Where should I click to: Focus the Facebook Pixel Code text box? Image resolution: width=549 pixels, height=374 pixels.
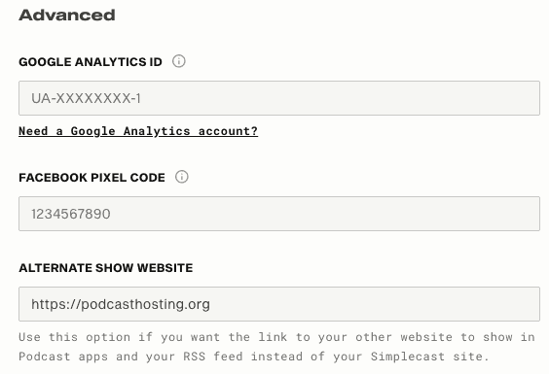click(x=279, y=214)
